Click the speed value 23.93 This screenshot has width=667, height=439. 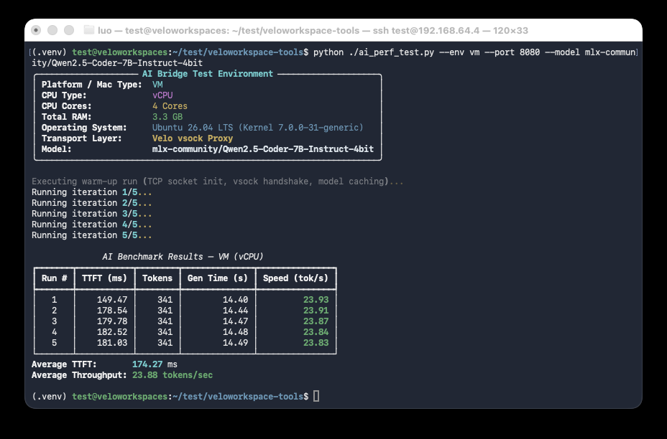(x=316, y=300)
